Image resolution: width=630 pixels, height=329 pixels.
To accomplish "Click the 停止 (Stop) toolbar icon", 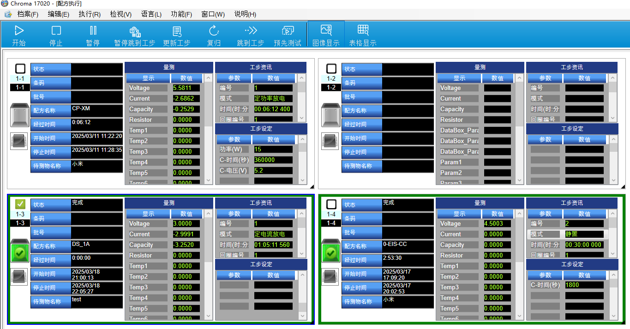I will coord(56,31).
